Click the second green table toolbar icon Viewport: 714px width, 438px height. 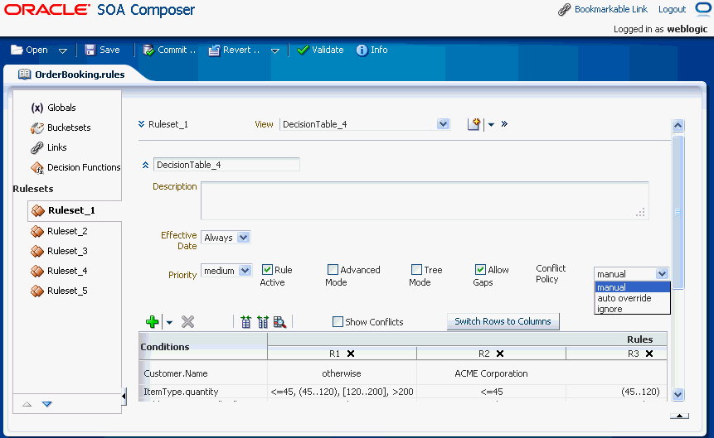263,322
